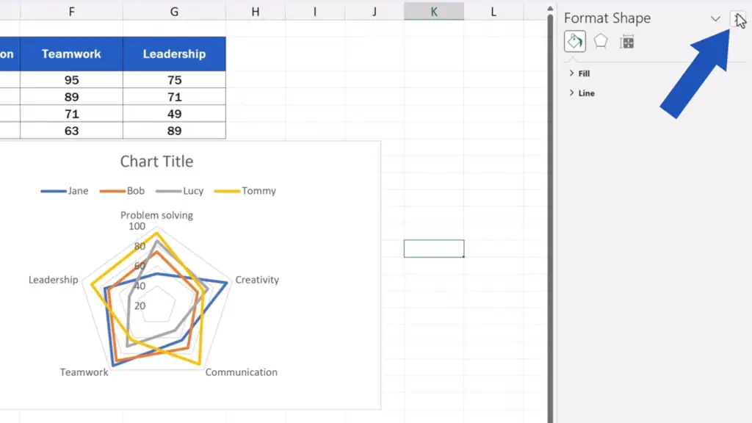The image size is (752, 423).
Task: Select Teamwork cell with value 95
Action: point(71,79)
